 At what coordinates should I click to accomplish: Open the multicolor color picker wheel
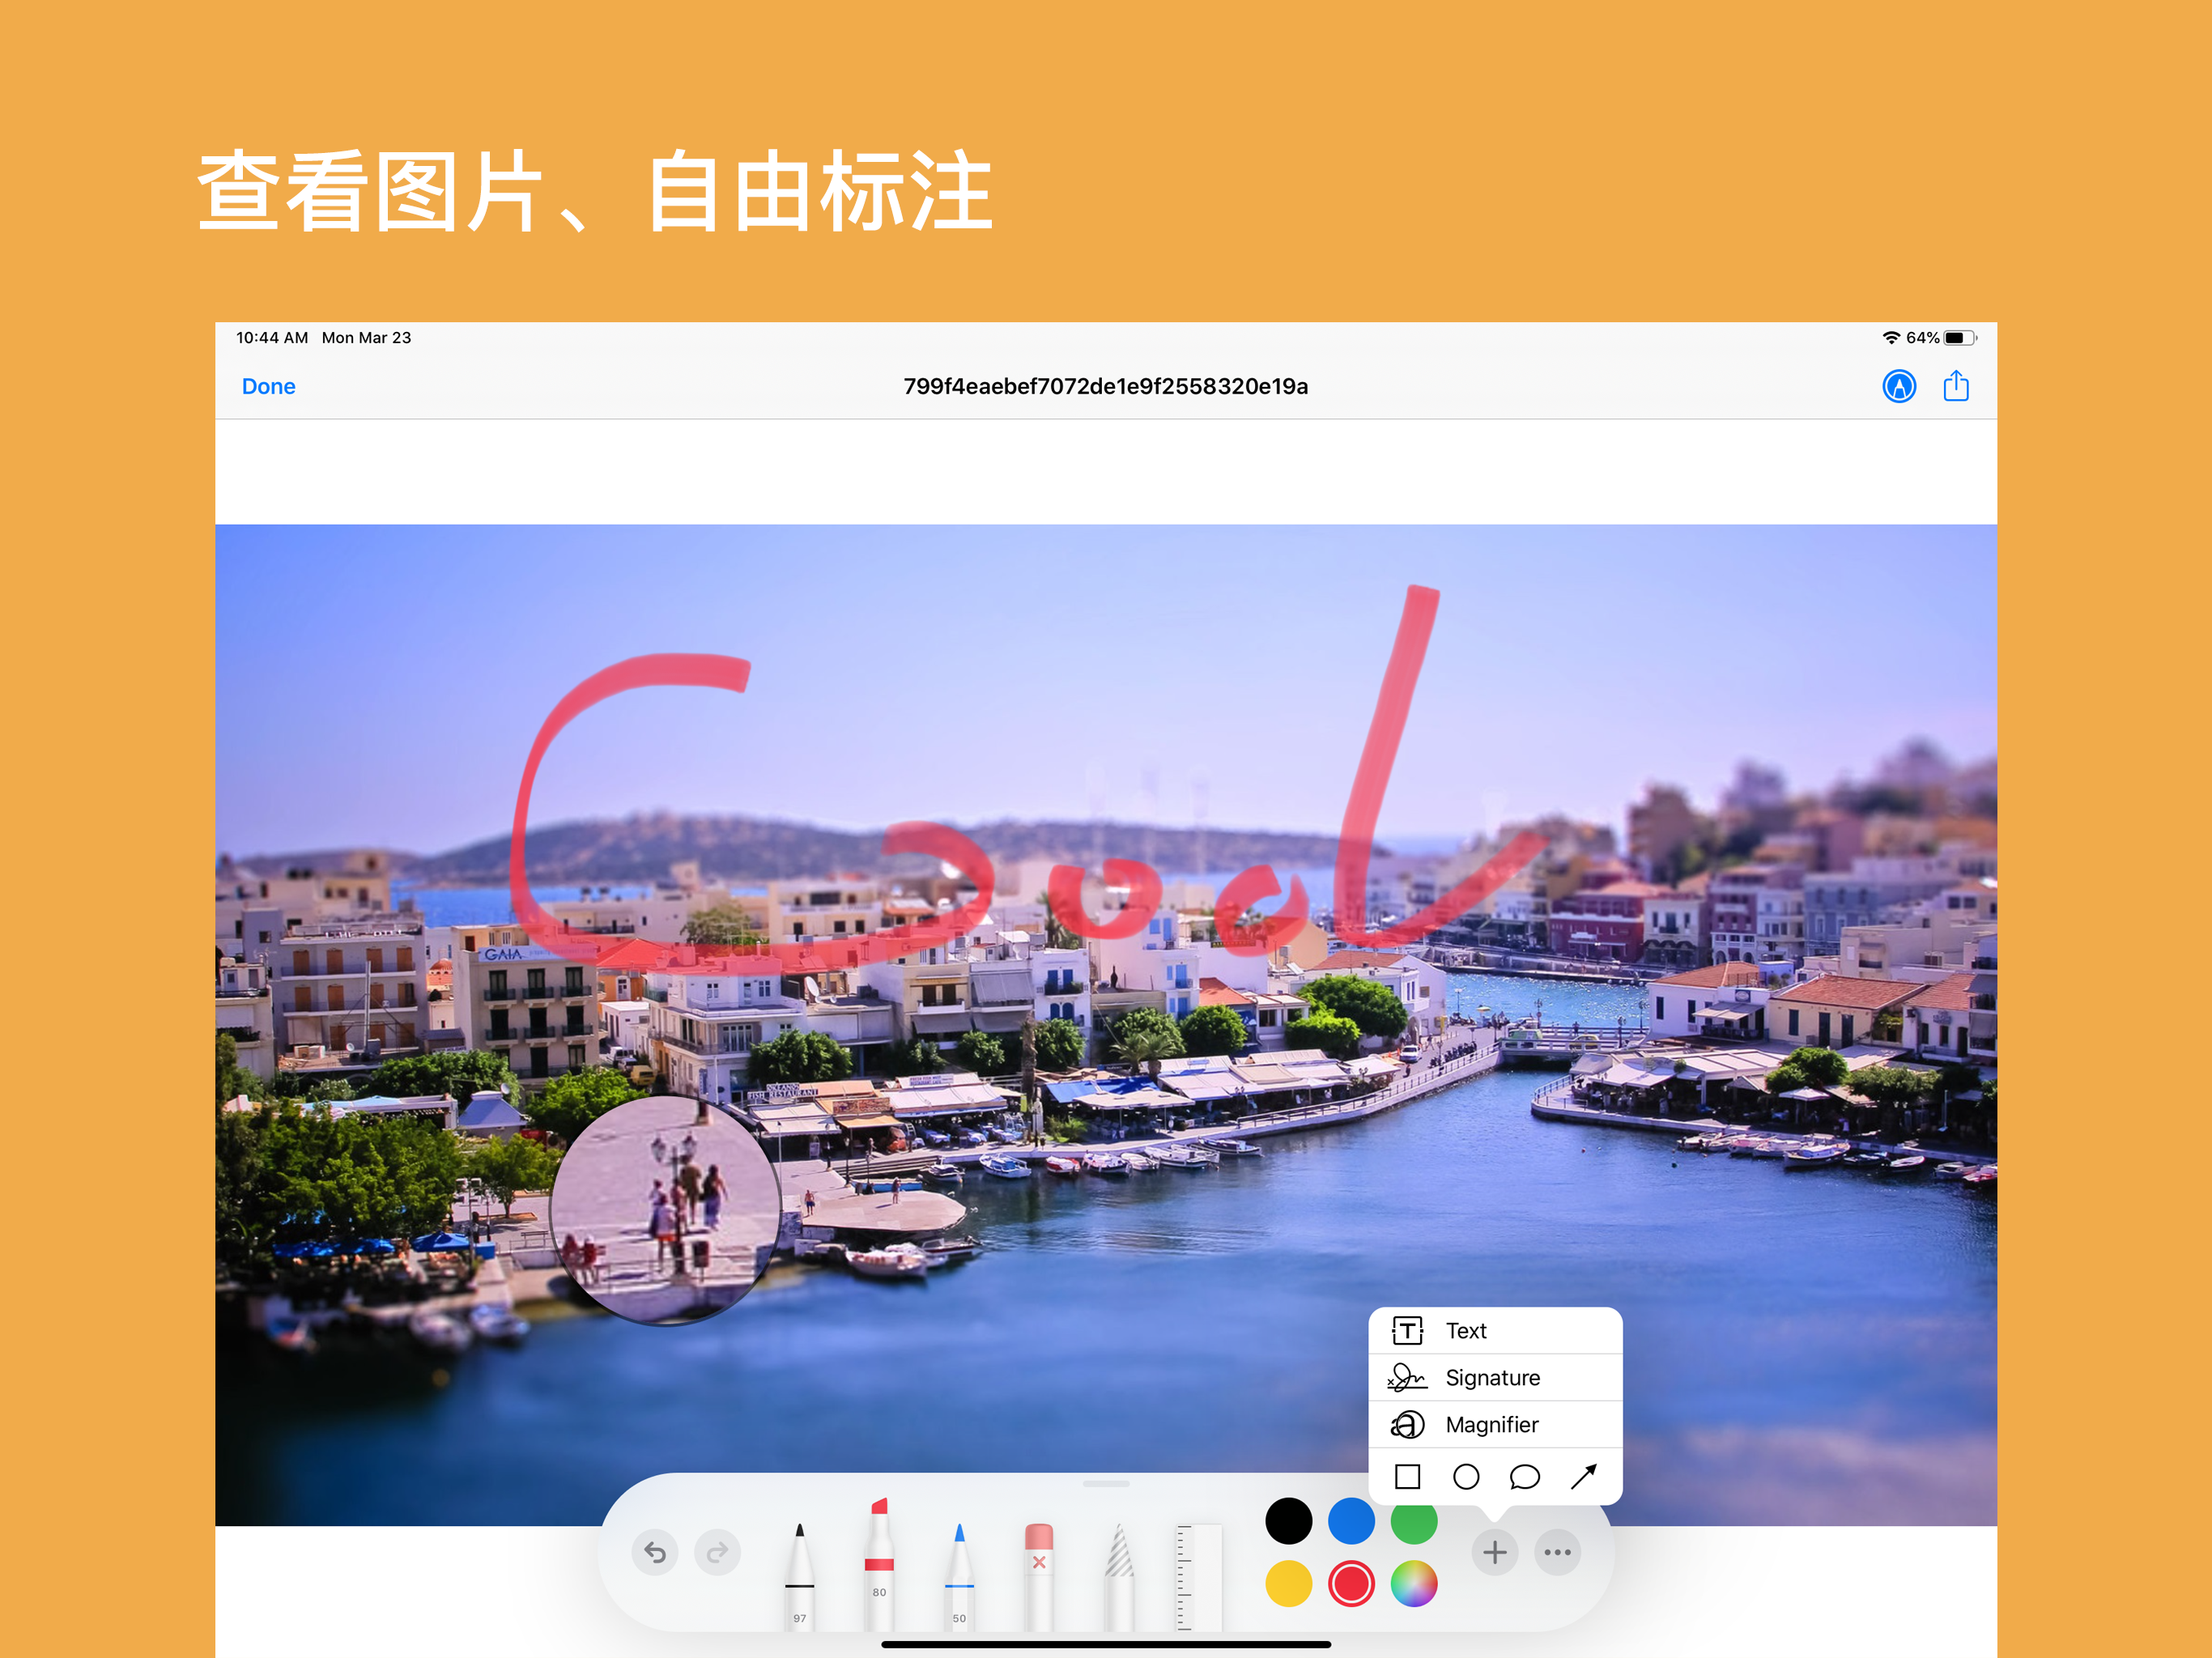click(x=1413, y=1584)
